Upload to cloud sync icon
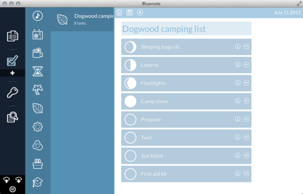The width and height of the screenshot is (303, 194). 7,180
